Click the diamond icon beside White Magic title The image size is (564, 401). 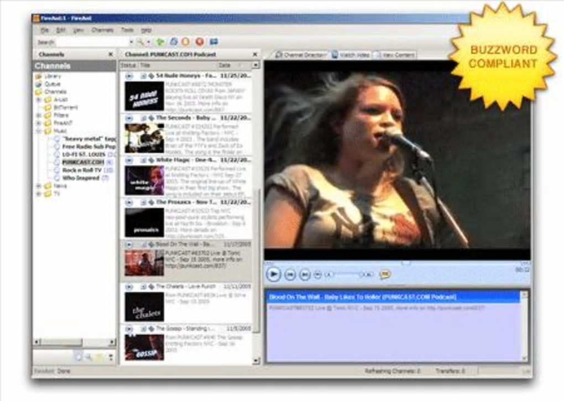point(152,160)
